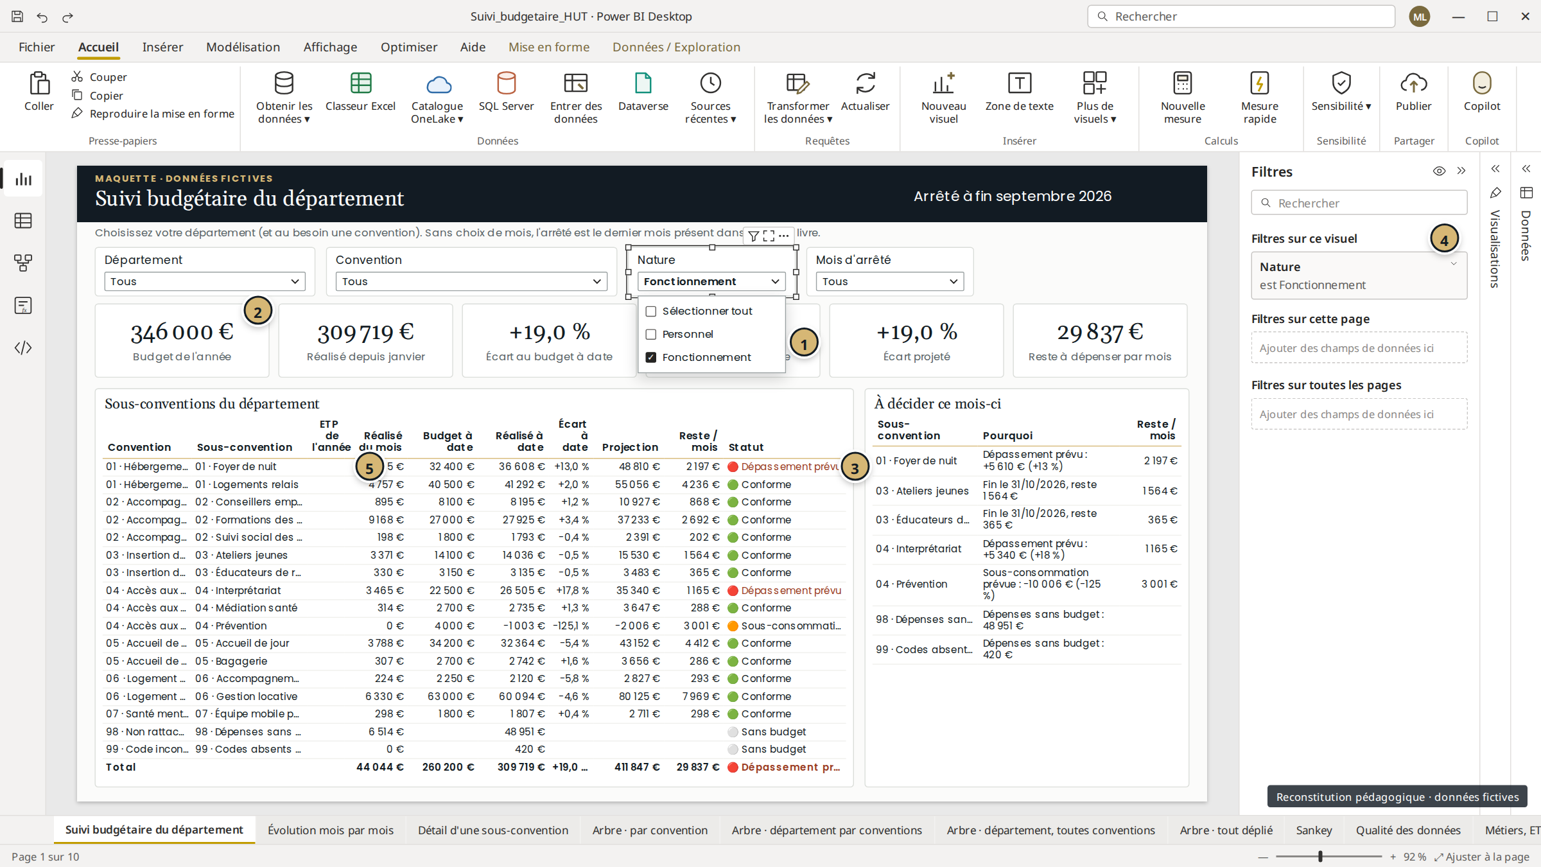Switch to Évolution mois par mois page
This screenshot has height=867, width=1541.
(x=331, y=830)
